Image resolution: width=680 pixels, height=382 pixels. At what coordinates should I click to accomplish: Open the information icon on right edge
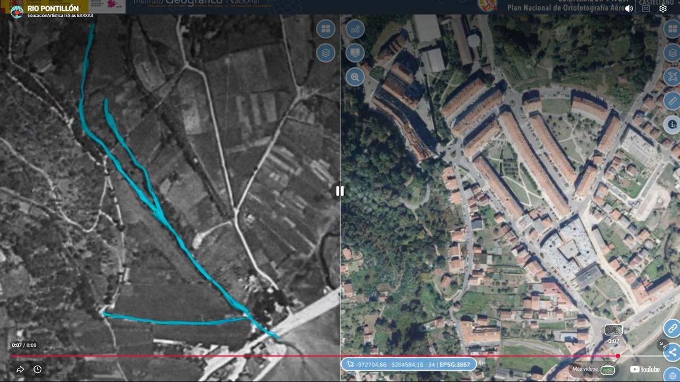pos(672,124)
